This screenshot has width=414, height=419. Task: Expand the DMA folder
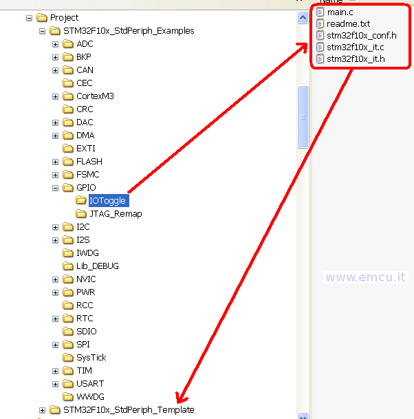55,136
